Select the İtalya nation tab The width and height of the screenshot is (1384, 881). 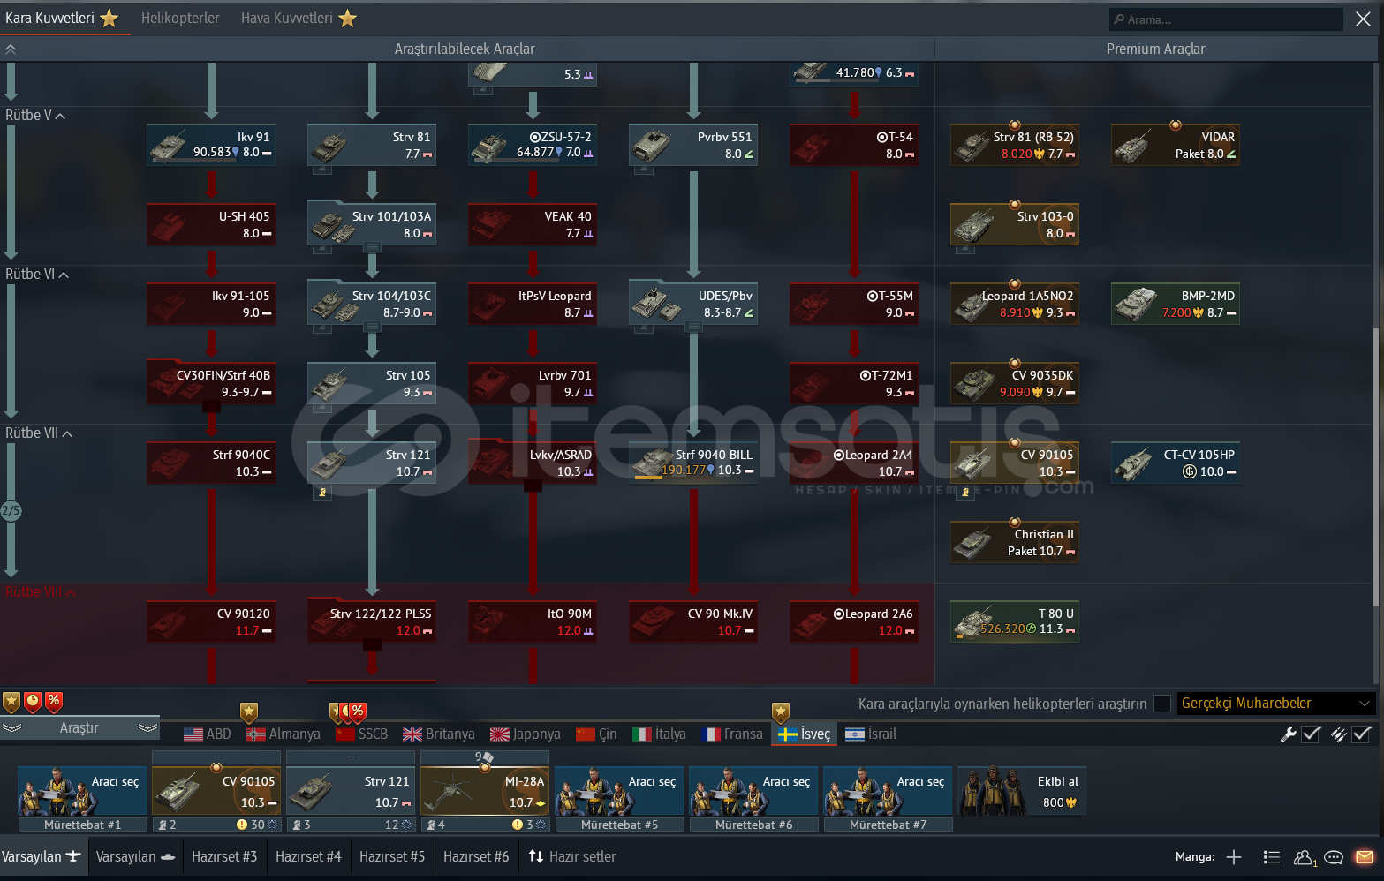[x=660, y=734]
